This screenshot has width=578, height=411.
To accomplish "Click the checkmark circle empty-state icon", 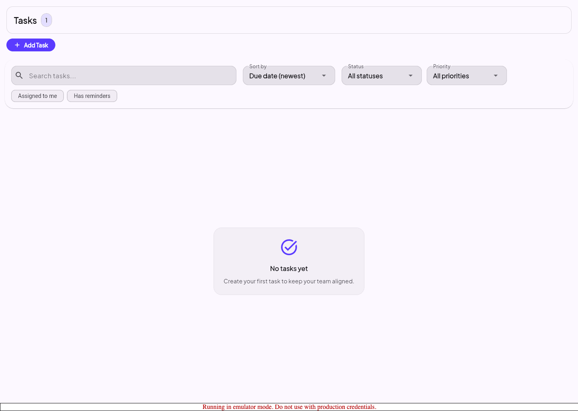I will (x=289, y=247).
